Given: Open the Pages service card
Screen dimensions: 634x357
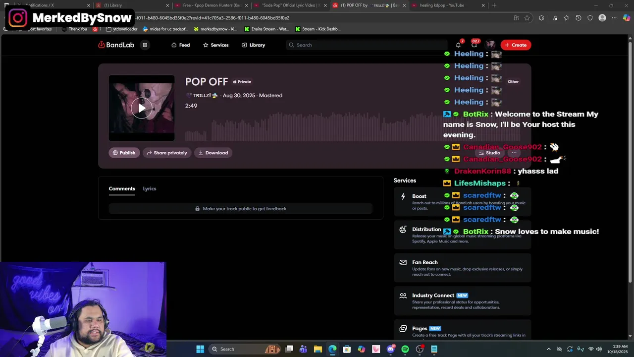Looking at the screenshot, I should [x=462, y=330].
